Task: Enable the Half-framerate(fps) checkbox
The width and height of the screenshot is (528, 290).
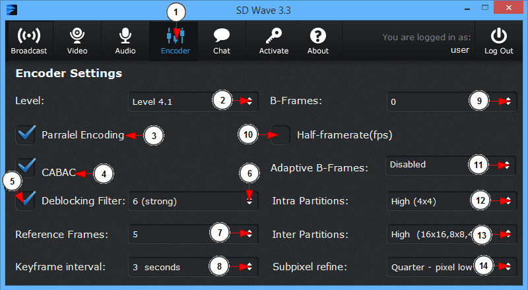Action: point(280,135)
